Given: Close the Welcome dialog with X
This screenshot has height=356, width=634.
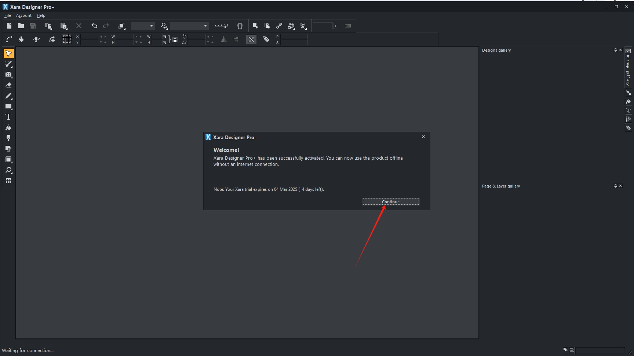Looking at the screenshot, I should pos(423,137).
